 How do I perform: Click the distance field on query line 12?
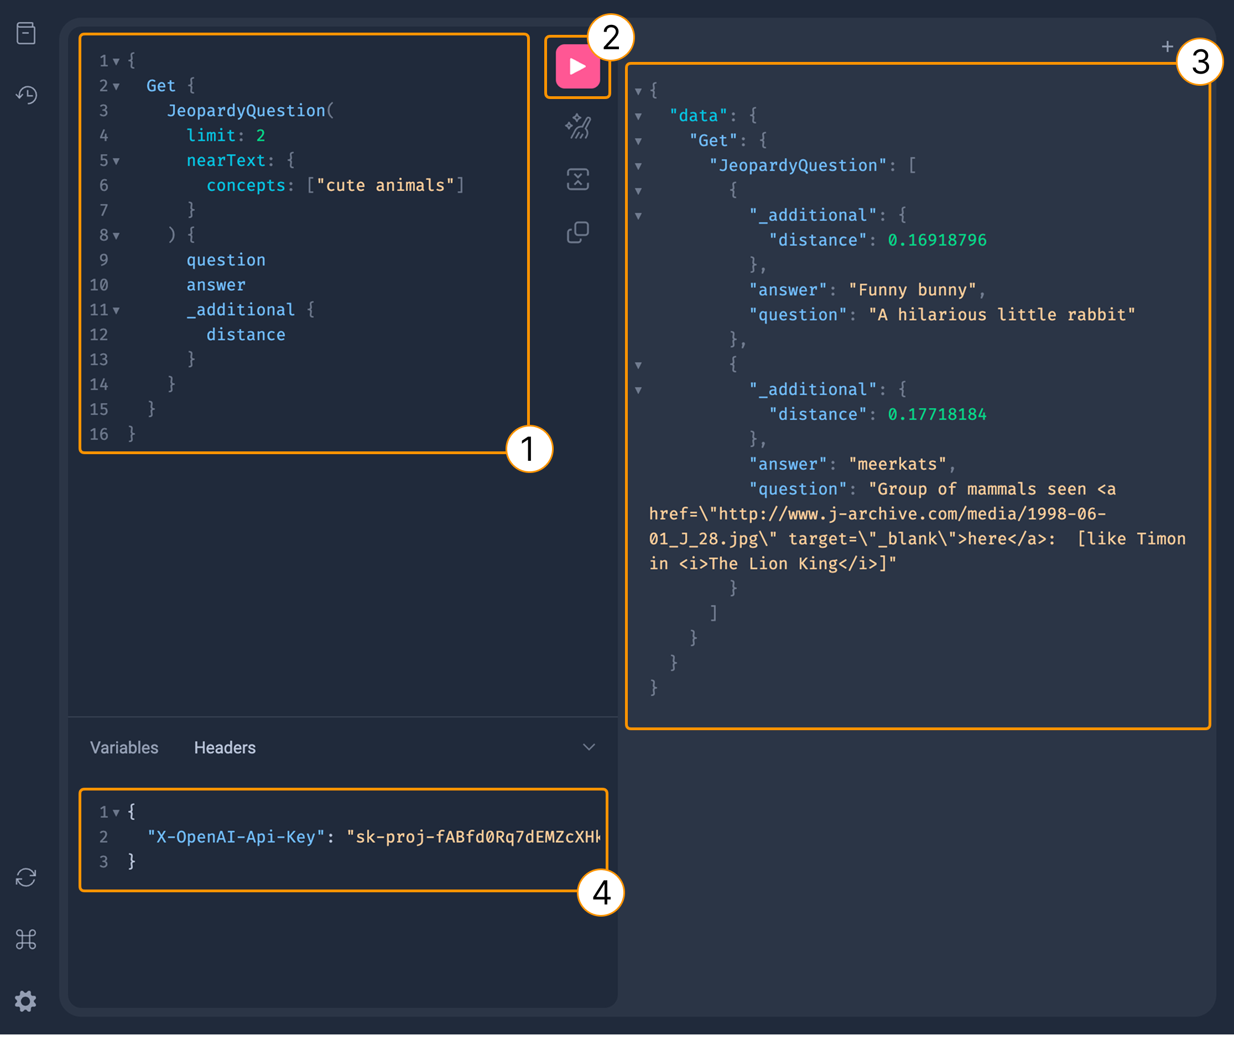[x=246, y=335]
